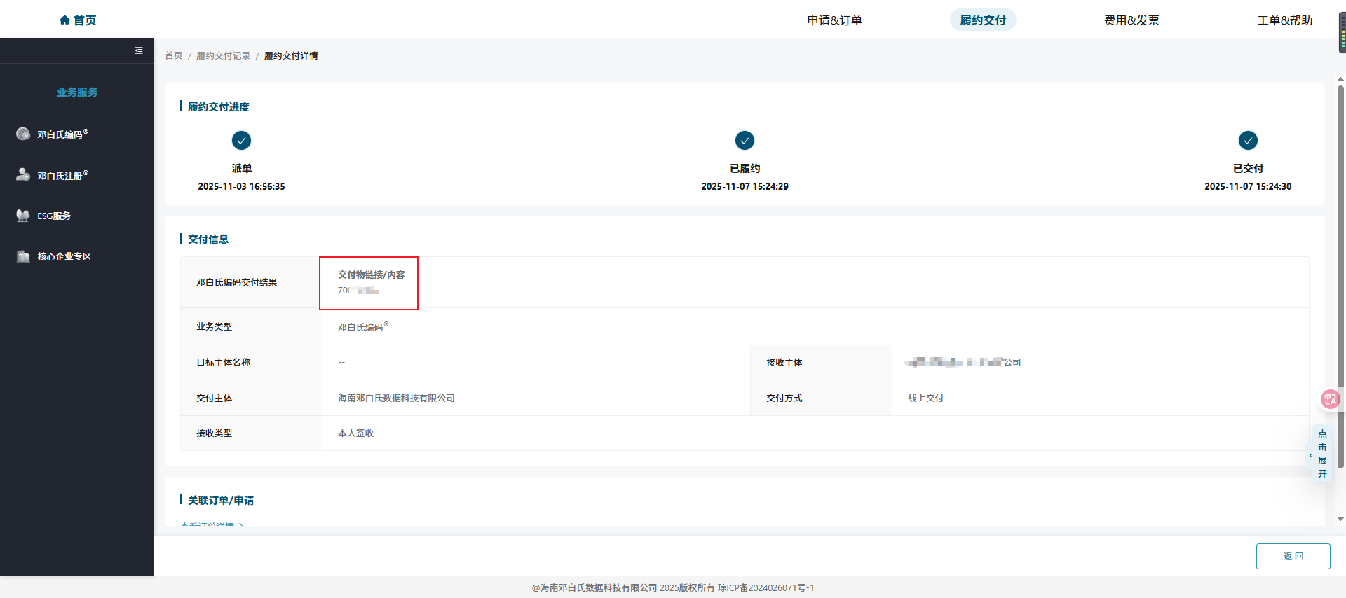Click the pink translation floating icon
Viewport: 1346px width, 598px height.
point(1330,399)
